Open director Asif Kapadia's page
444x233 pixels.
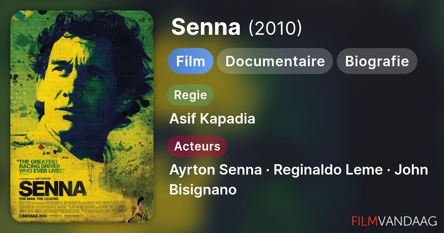[212, 119]
